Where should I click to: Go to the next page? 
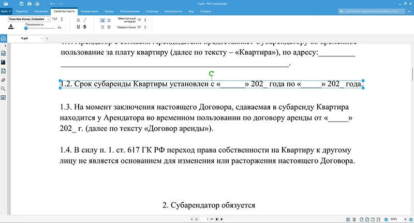pos(221,219)
